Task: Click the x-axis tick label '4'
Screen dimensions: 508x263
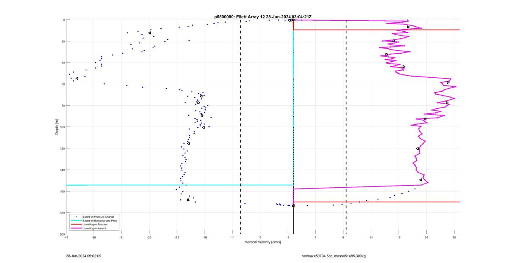Action: click(x=315, y=238)
